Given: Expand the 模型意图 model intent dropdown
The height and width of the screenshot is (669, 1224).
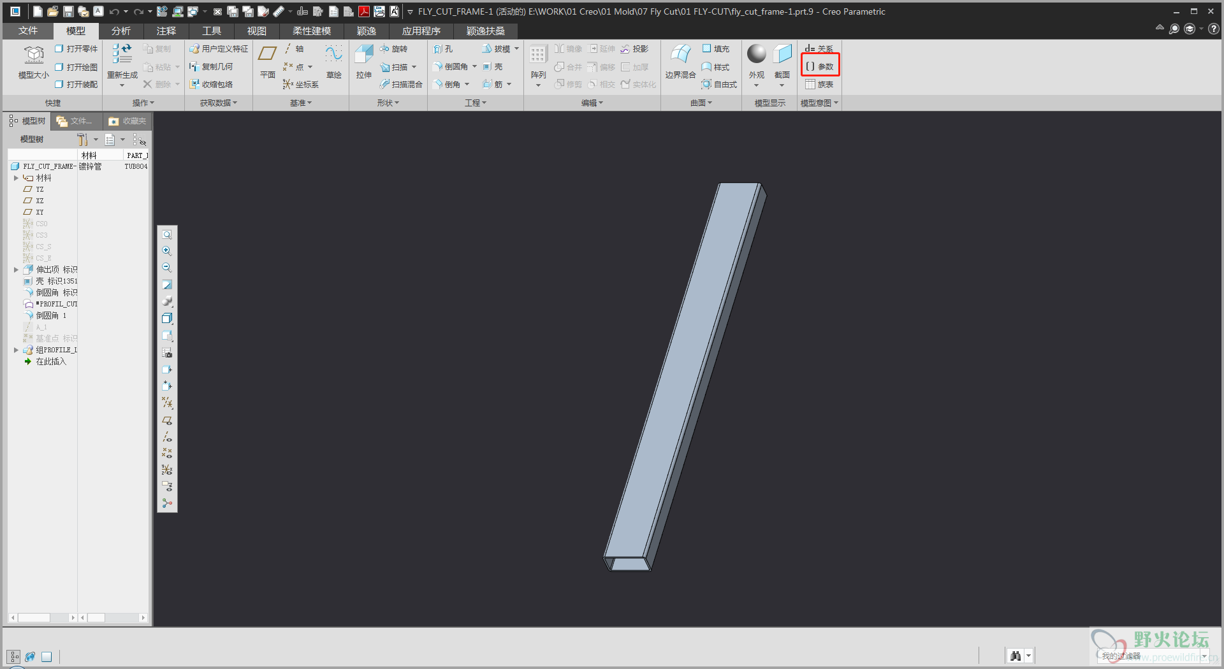Looking at the screenshot, I should click(x=820, y=103).
